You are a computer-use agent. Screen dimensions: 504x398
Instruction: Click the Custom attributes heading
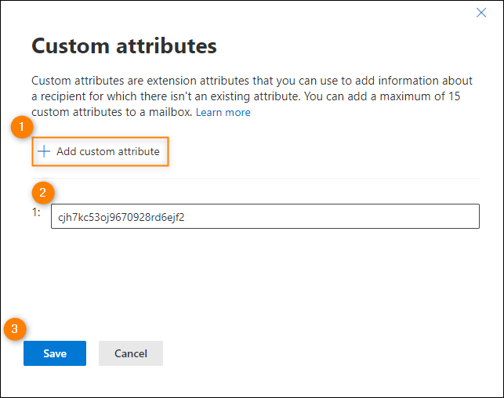coord(124,46)
